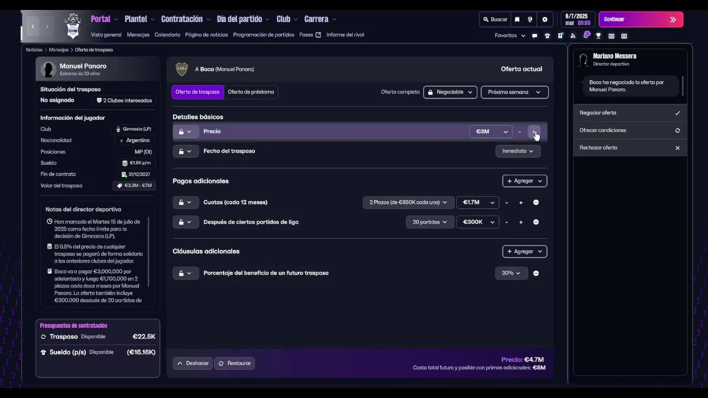This screenshot has height=398, width=708.
Task: Click Agregar under Pagos adicionales
Action: click(x=524, y=181)
